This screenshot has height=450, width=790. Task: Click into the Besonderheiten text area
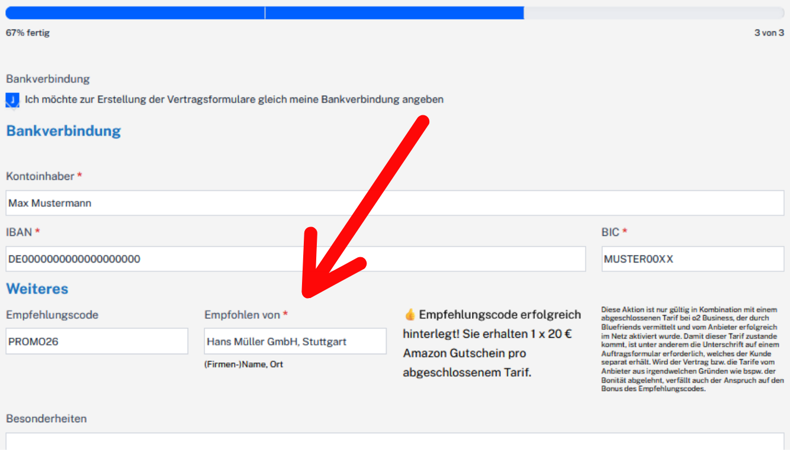tap(394, 441)
